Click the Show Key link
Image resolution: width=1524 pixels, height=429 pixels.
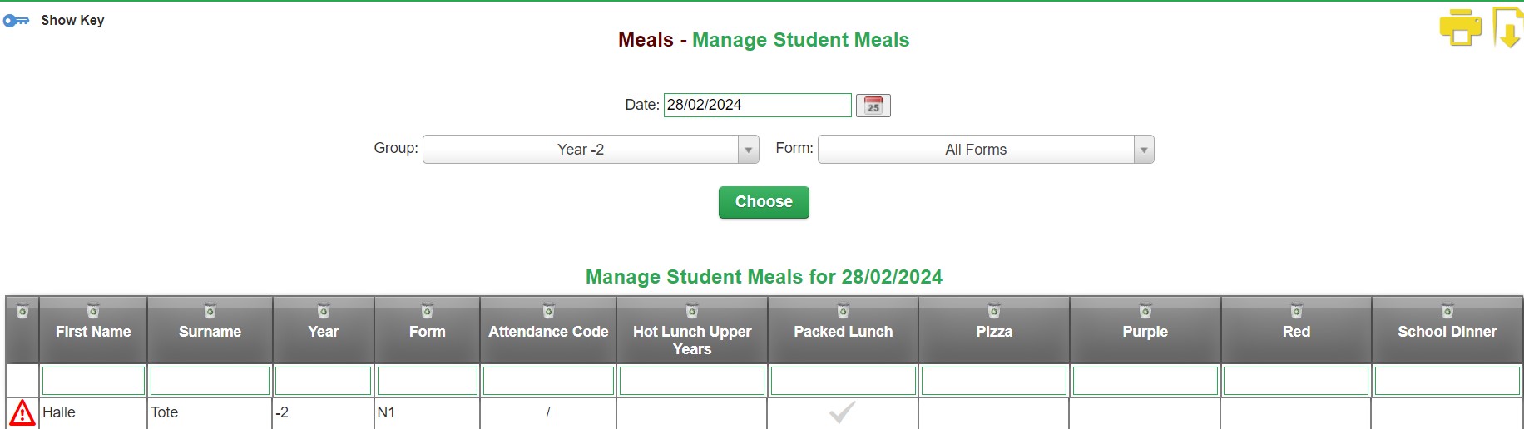pyautogui.click(x=72, y=20)
